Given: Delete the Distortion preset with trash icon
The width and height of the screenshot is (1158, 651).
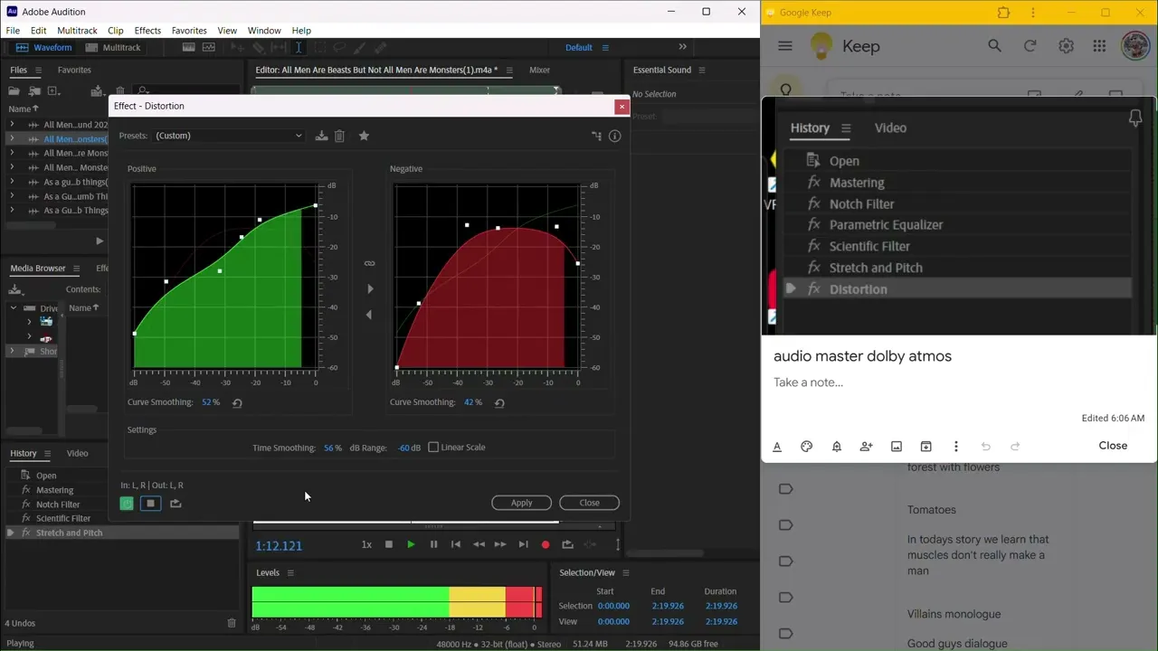Looking at the screenshot, I should (x=339, y=136).
